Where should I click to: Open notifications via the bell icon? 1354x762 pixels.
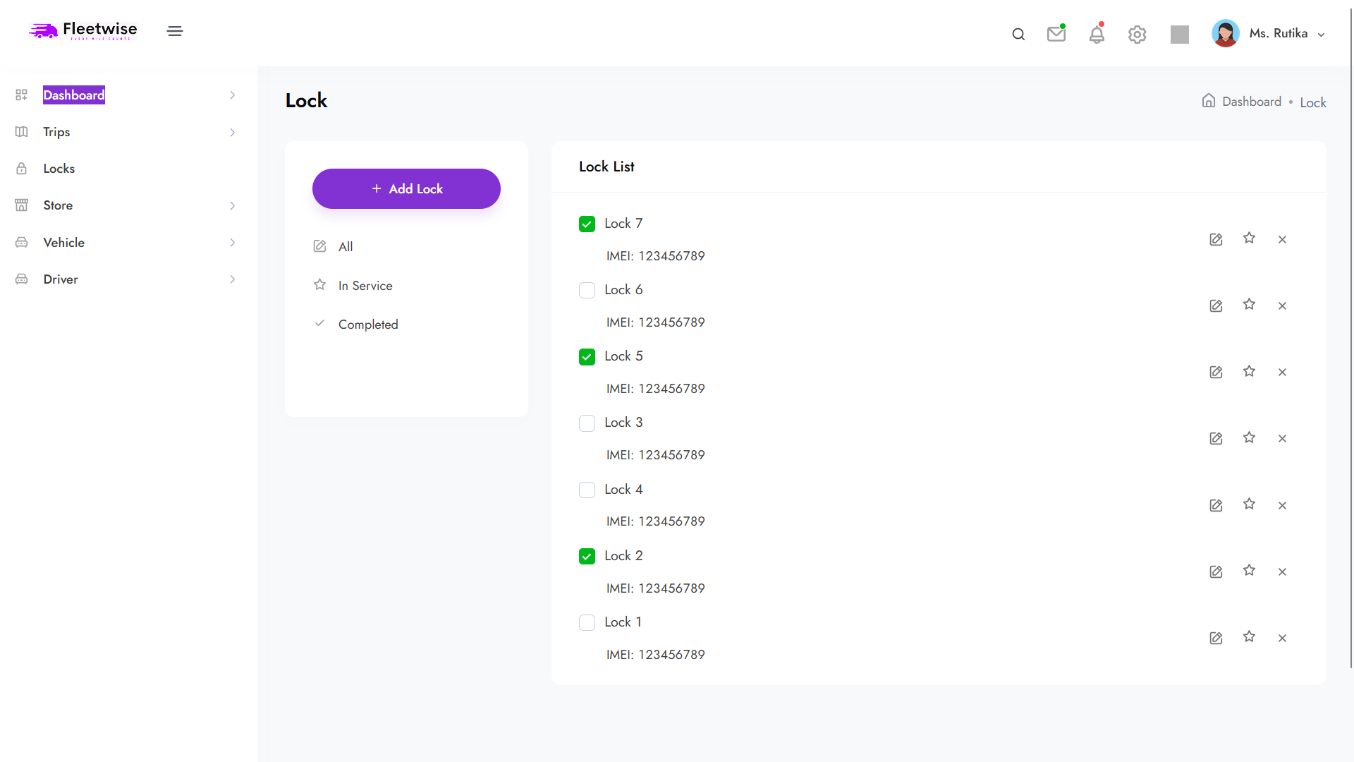coord(1097,34)
